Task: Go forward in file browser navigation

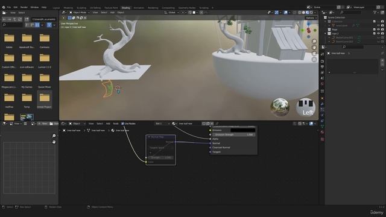Action: 10,19
